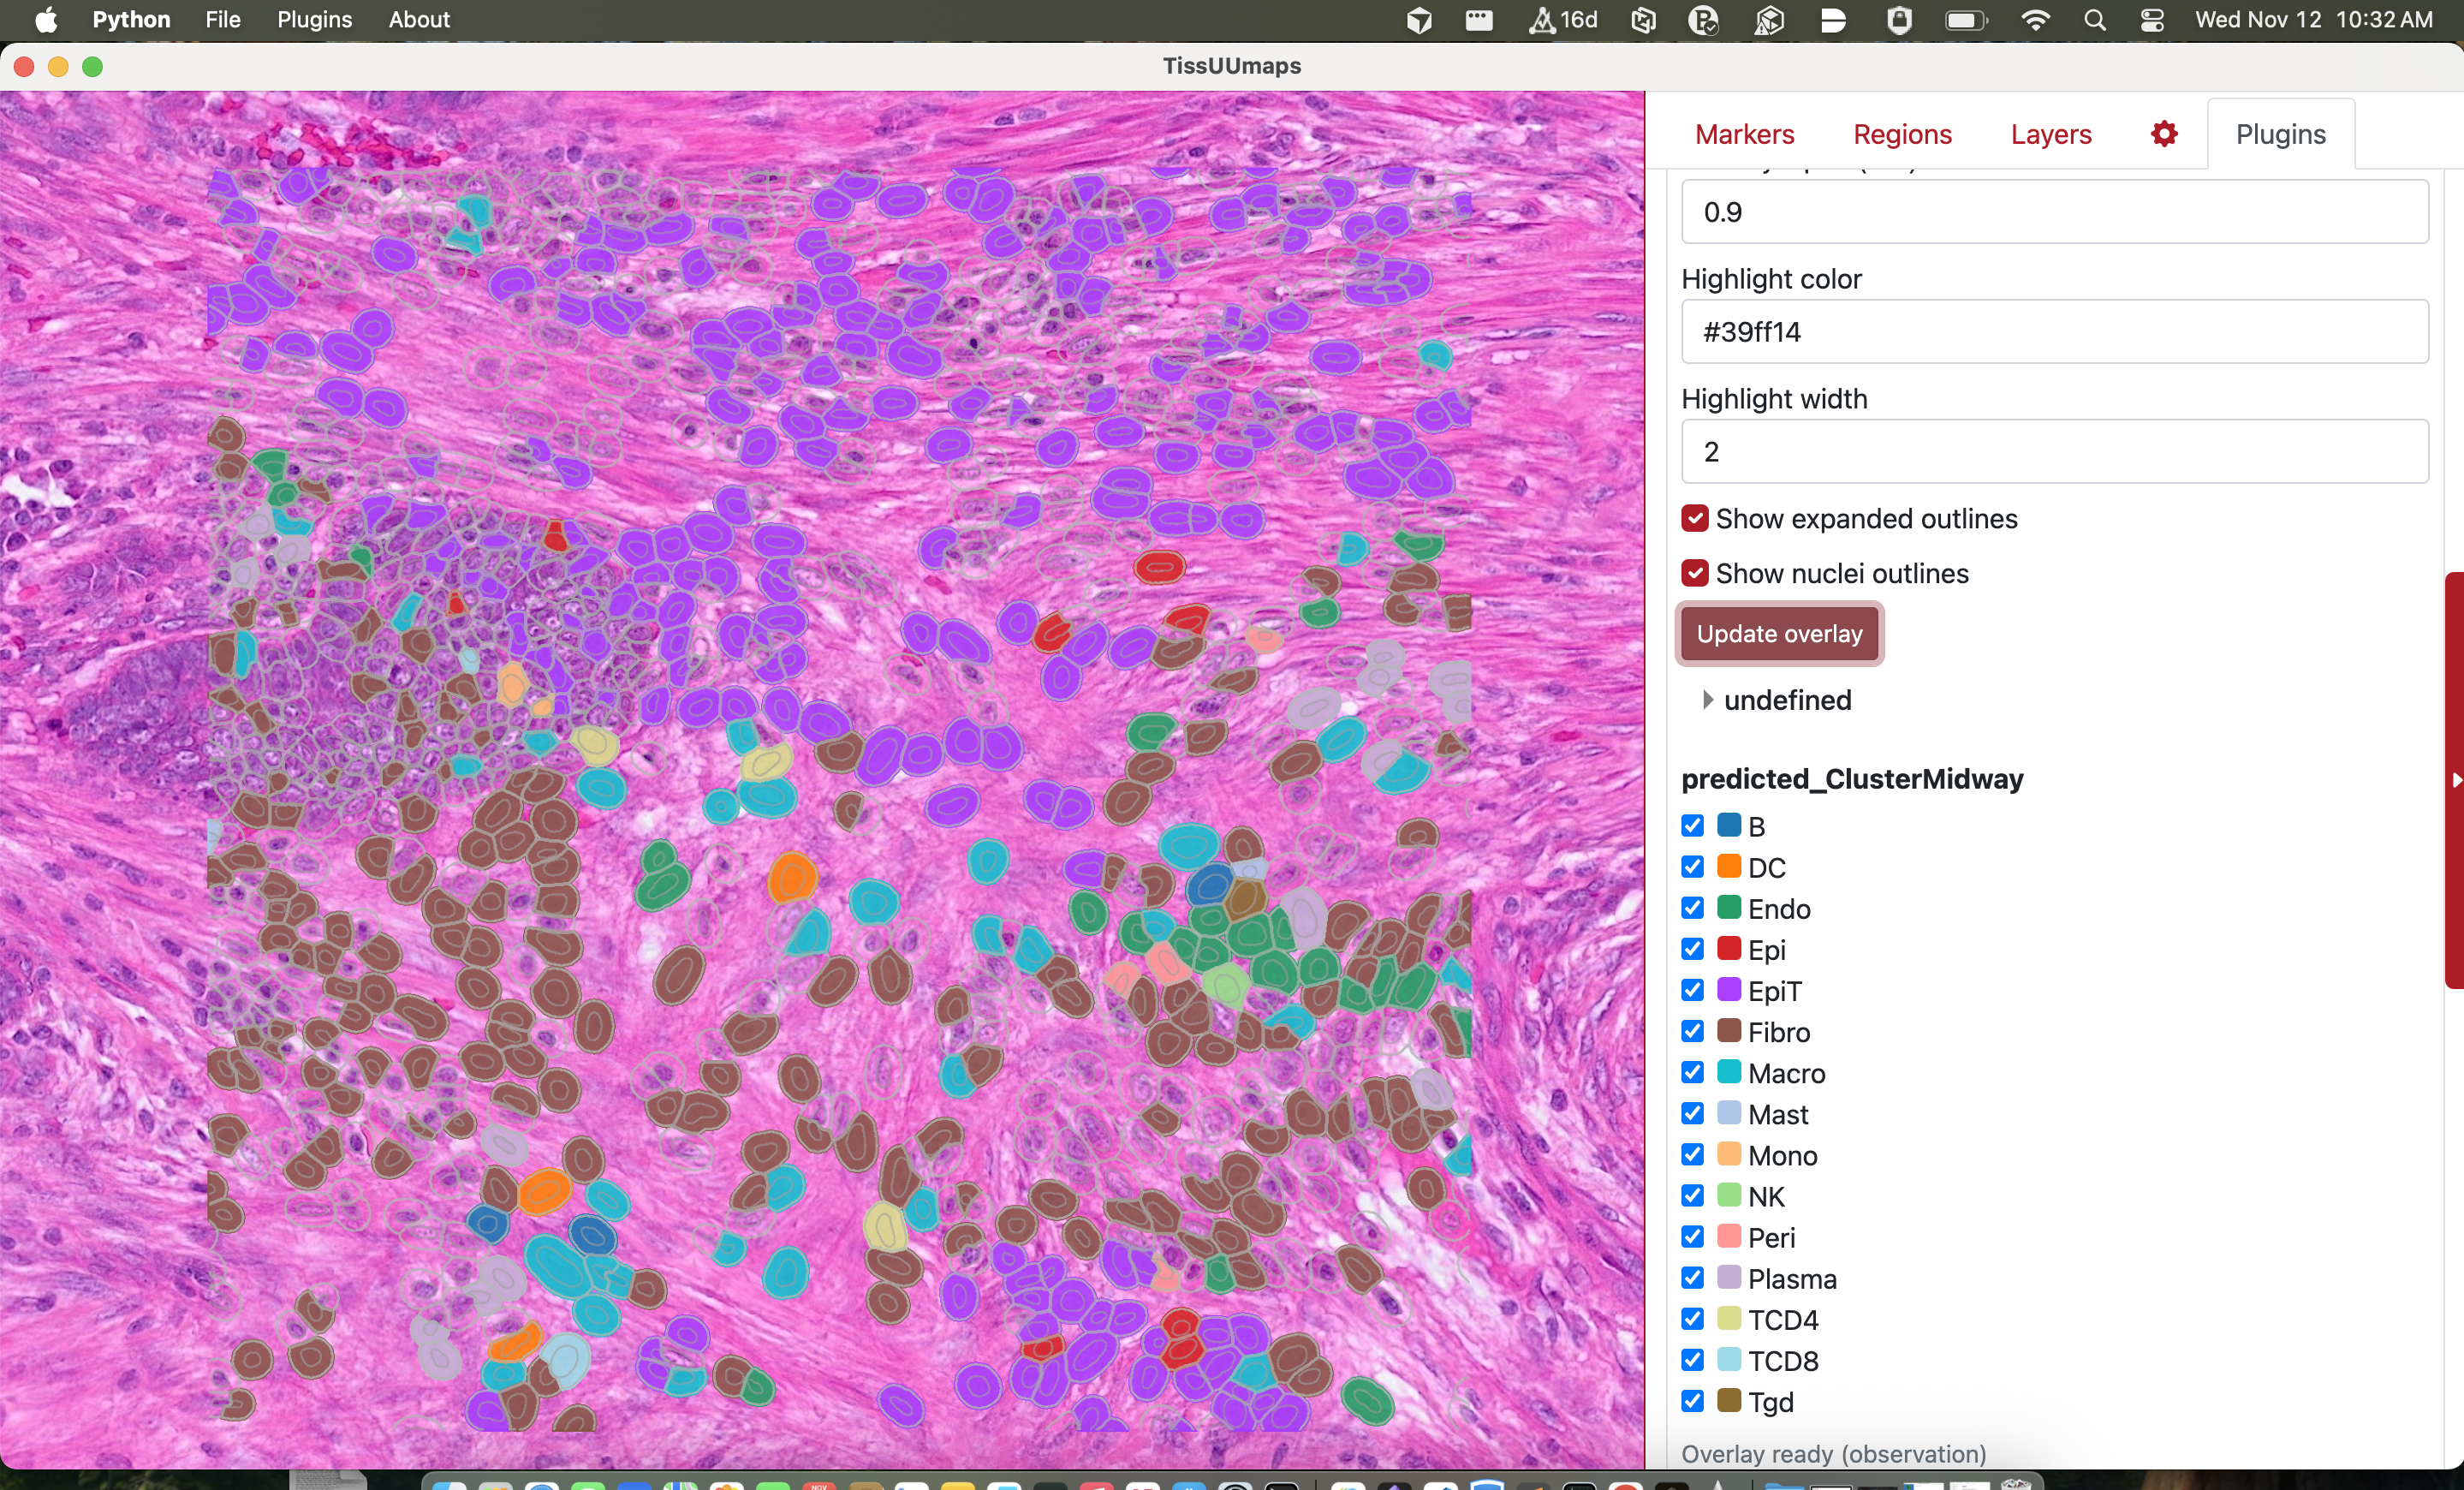2464x1490 pixels.
Task: Uncheck the Fibro cluster checkbox
Action: [1692, 1031]
